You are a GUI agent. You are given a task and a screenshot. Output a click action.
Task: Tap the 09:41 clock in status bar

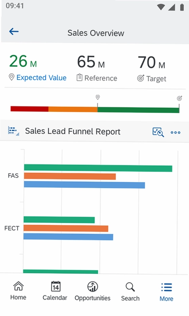click(15, 6)
